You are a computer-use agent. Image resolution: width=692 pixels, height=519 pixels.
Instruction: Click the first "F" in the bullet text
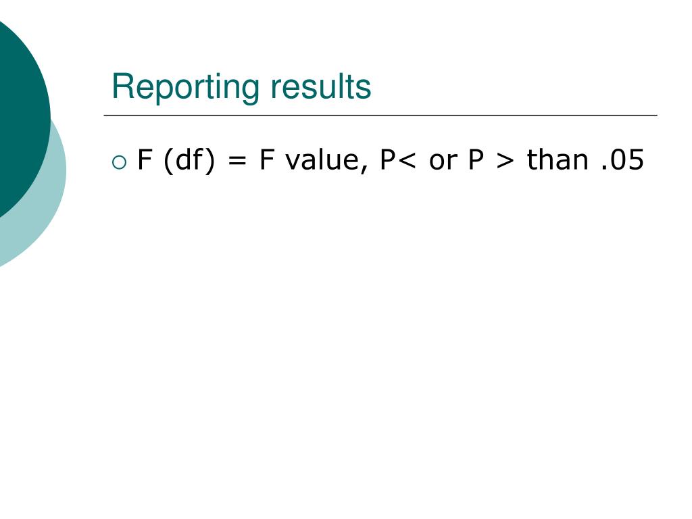point(145,159)
